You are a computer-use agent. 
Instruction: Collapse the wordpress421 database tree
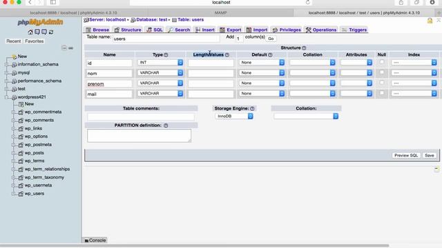point(6,97)
